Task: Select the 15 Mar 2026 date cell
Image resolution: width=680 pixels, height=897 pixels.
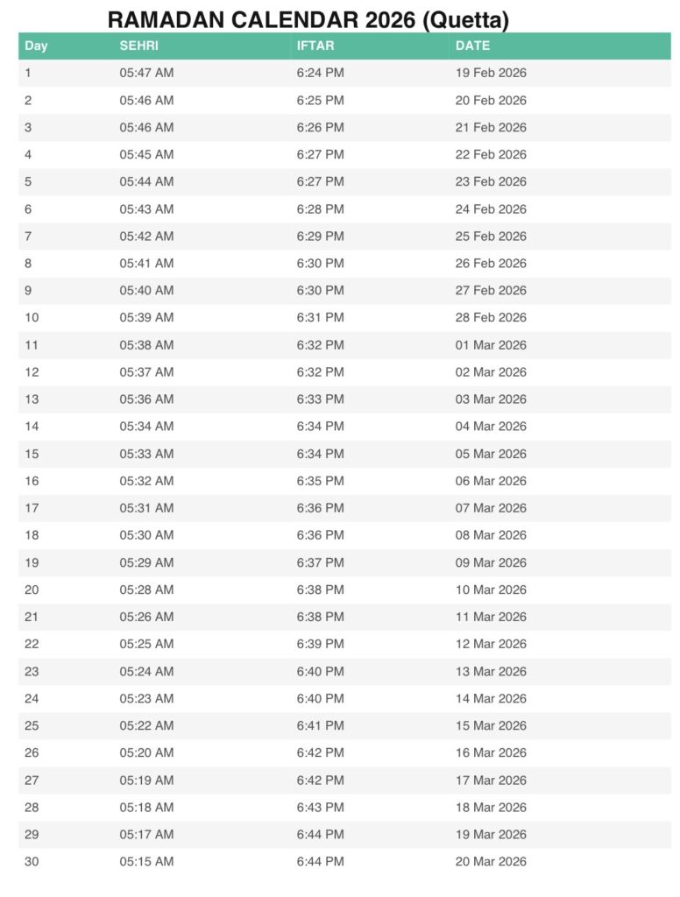Action: pyautogui.click(x=491, y=725)
